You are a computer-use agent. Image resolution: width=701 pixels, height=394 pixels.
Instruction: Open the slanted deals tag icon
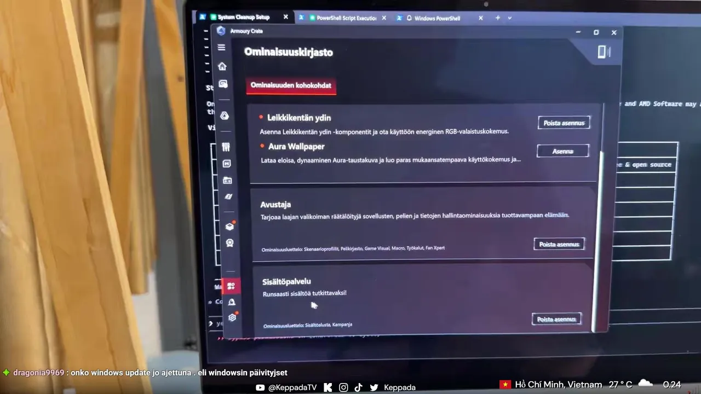click(228, 196)
